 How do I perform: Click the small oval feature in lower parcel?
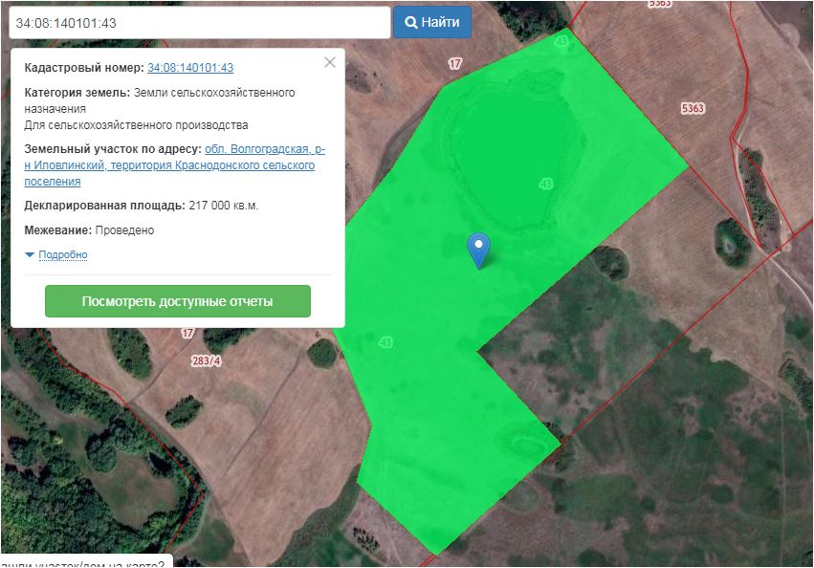tap(525, 444)
